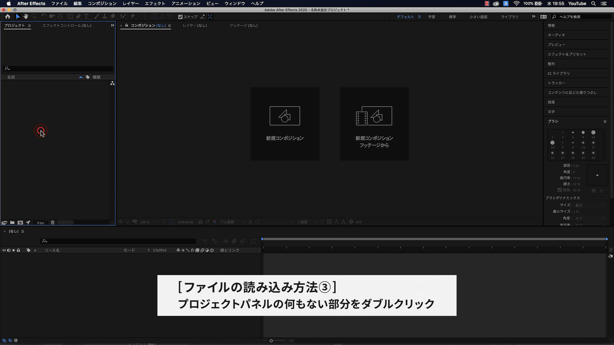The width and height of the screenshot is (614, 345).
Task: Select the Clone Stamp tool
Action: 105,16
